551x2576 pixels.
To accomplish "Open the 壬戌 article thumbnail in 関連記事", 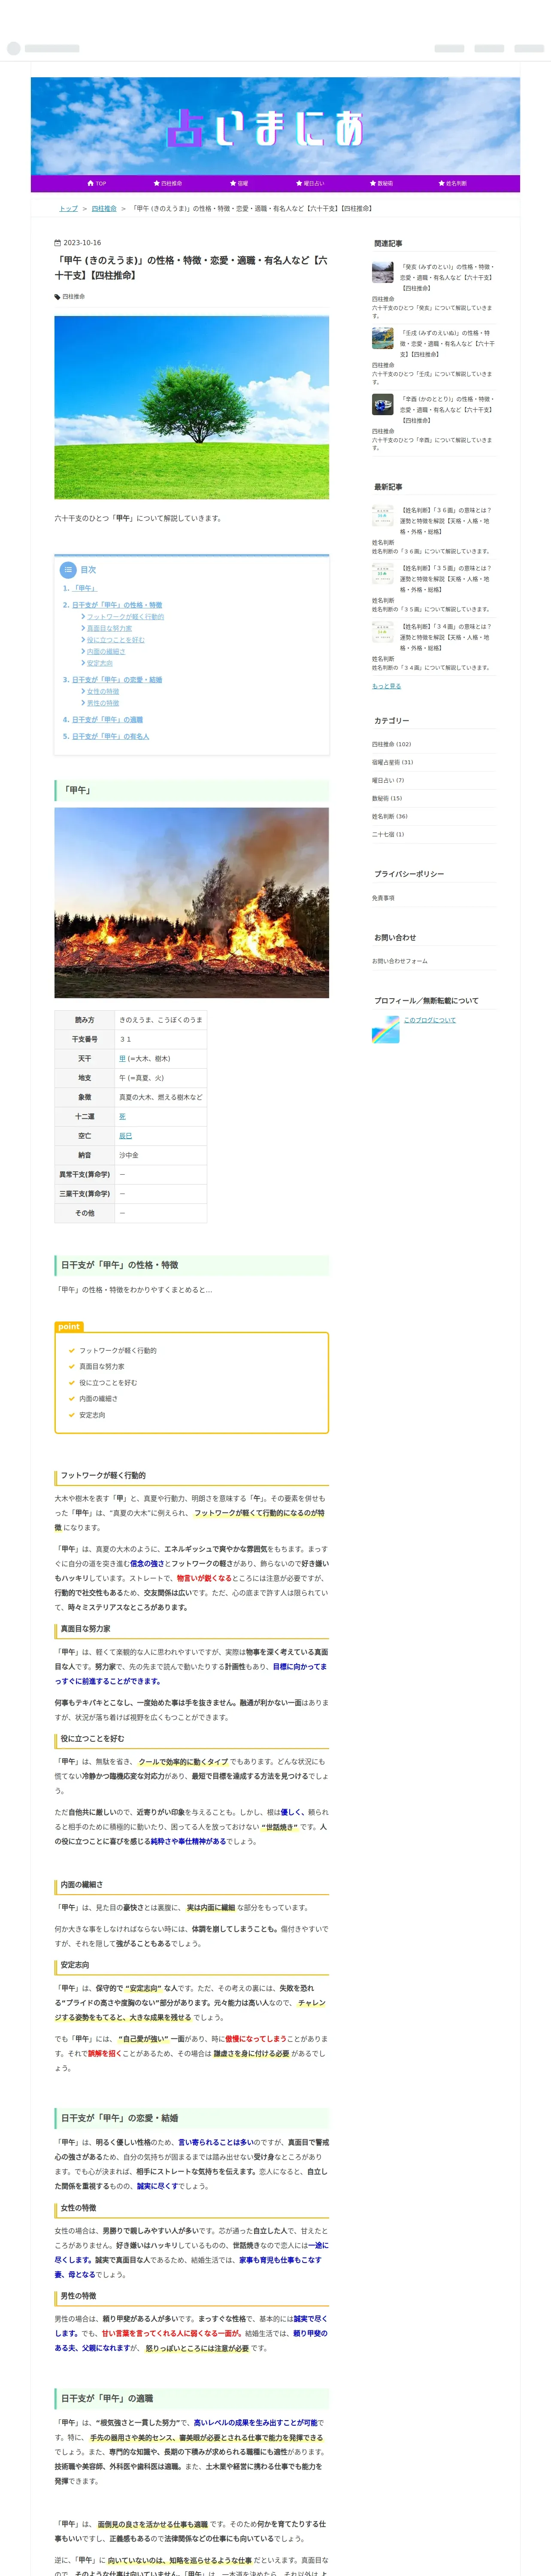I will pyautogui.click(x=383, y=338).
